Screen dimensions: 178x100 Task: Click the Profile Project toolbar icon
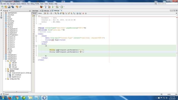click(62, 7)
